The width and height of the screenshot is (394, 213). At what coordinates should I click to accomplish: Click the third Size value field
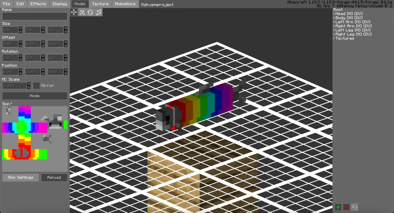click(x=55, y=30)
